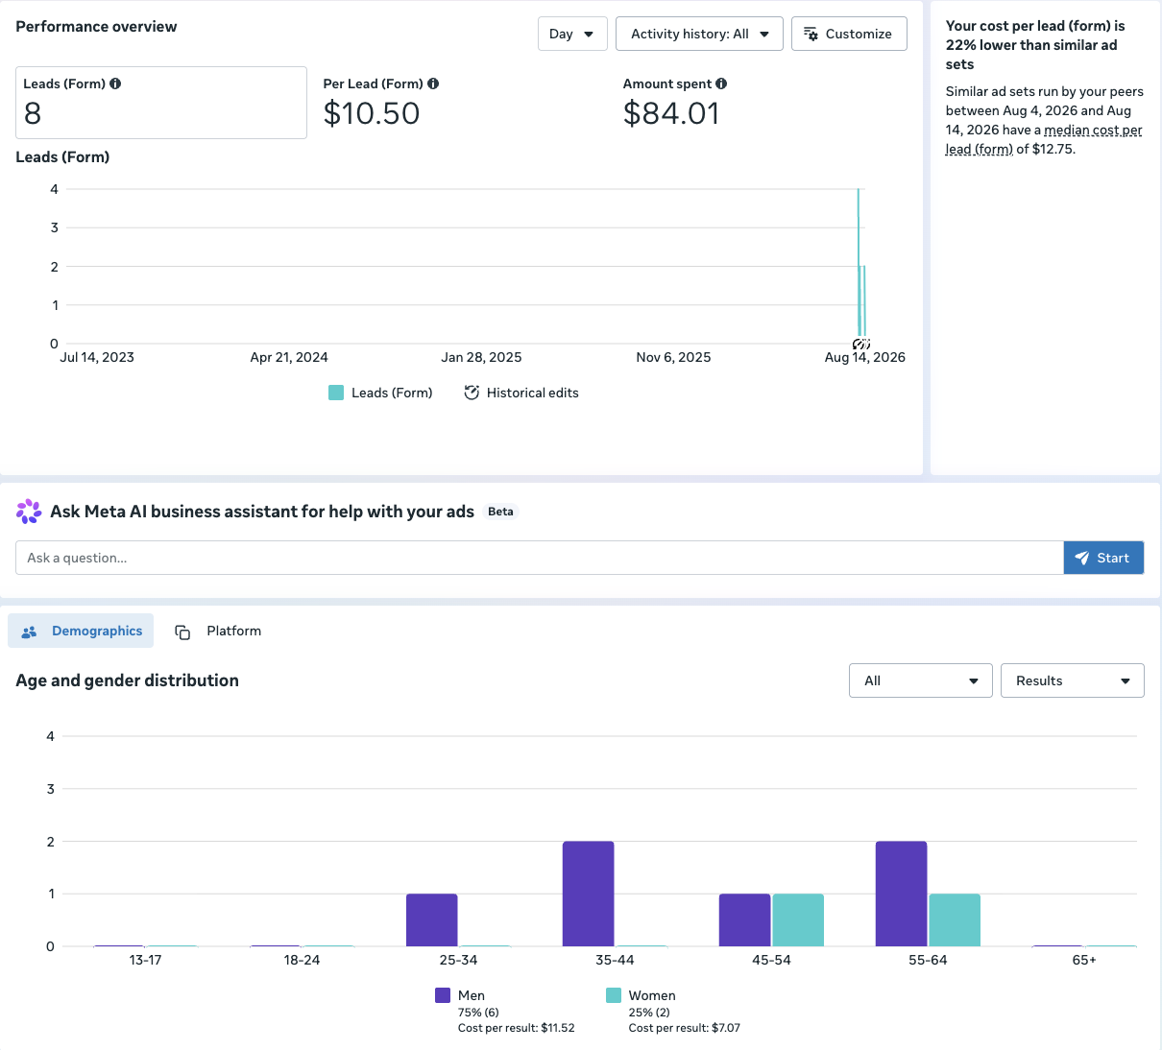Viewport: 1162px width, 1050px height.
Task: Click the historical edit marker on the chart axis
Action: pyautogui.click(x=861, y=344)
